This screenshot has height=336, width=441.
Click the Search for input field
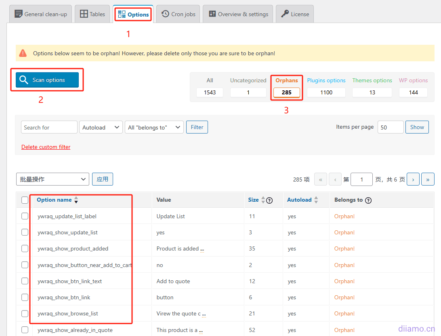pos(49,127)
